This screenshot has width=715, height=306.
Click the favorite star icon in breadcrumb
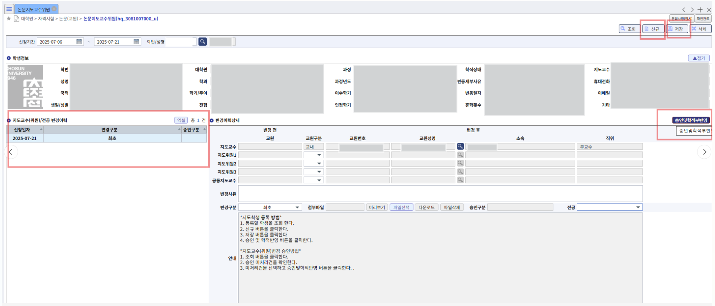tap(9, 19)
